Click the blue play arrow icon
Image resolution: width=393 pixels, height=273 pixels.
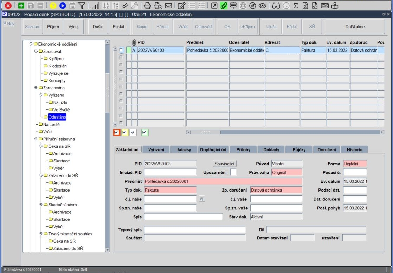tap(63, 6)
